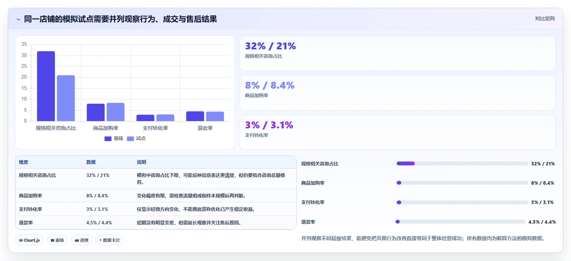Screen dimensions: 571x261
Task: Click the 试点 bar for 规格相关咨询占比
Action: coord(66,98)
